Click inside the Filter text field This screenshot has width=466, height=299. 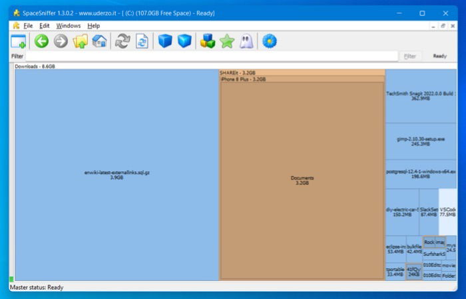point(212,56)
